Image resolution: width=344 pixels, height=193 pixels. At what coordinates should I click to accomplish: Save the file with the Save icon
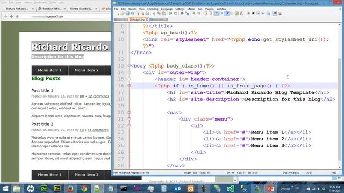[127, 13]
